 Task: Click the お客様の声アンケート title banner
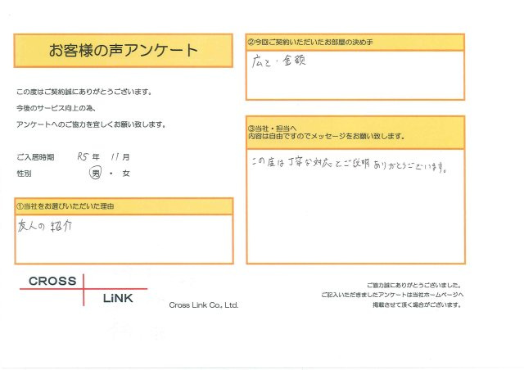pos(124,51)
